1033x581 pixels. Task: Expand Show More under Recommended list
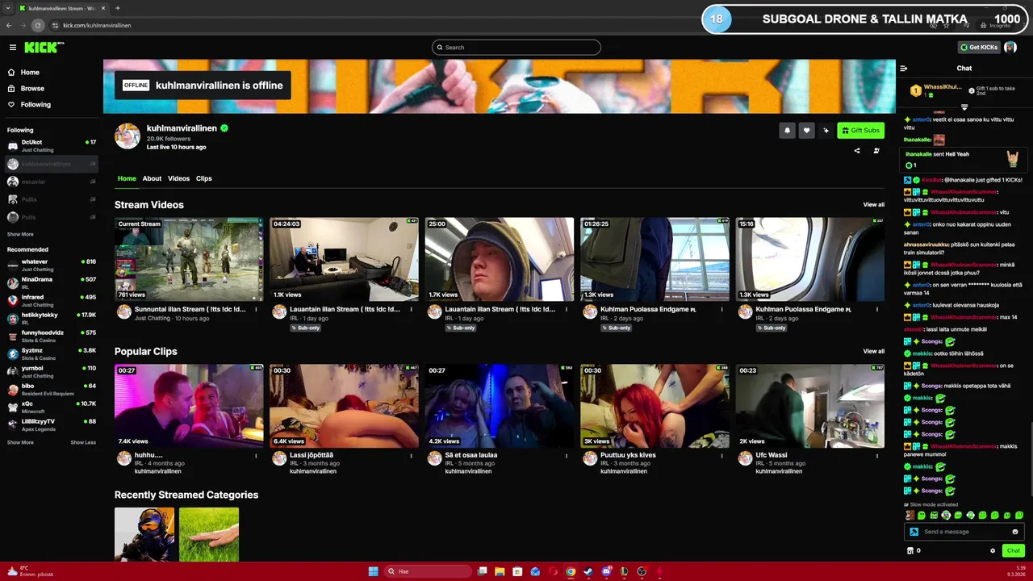coord(20,442)
